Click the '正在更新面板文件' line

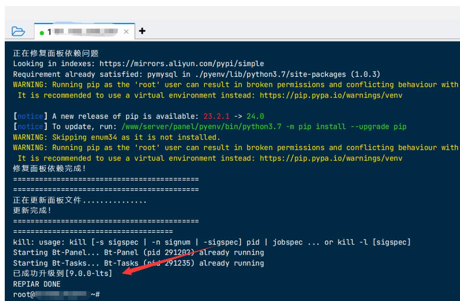tap(80, 200)
